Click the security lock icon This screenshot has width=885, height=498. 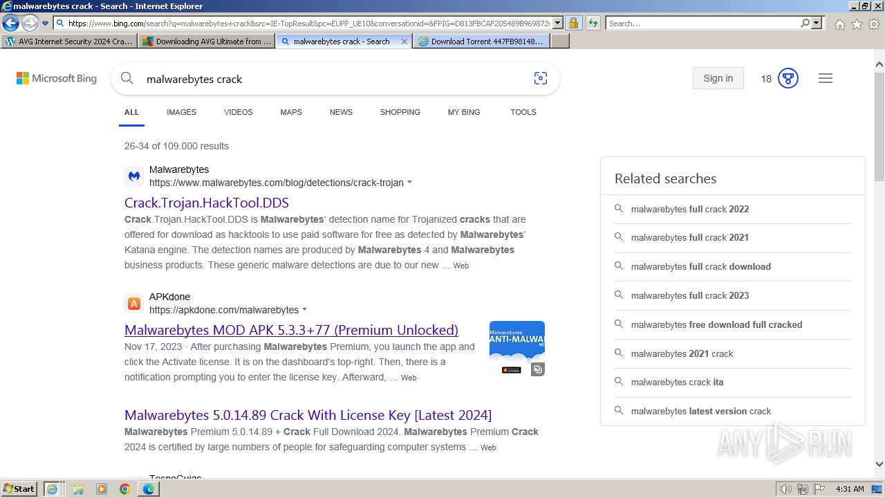coord(573,24)
